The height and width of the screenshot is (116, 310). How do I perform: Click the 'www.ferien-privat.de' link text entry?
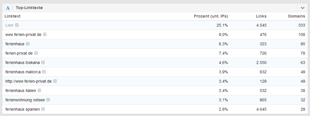click(x=23, y=35)
